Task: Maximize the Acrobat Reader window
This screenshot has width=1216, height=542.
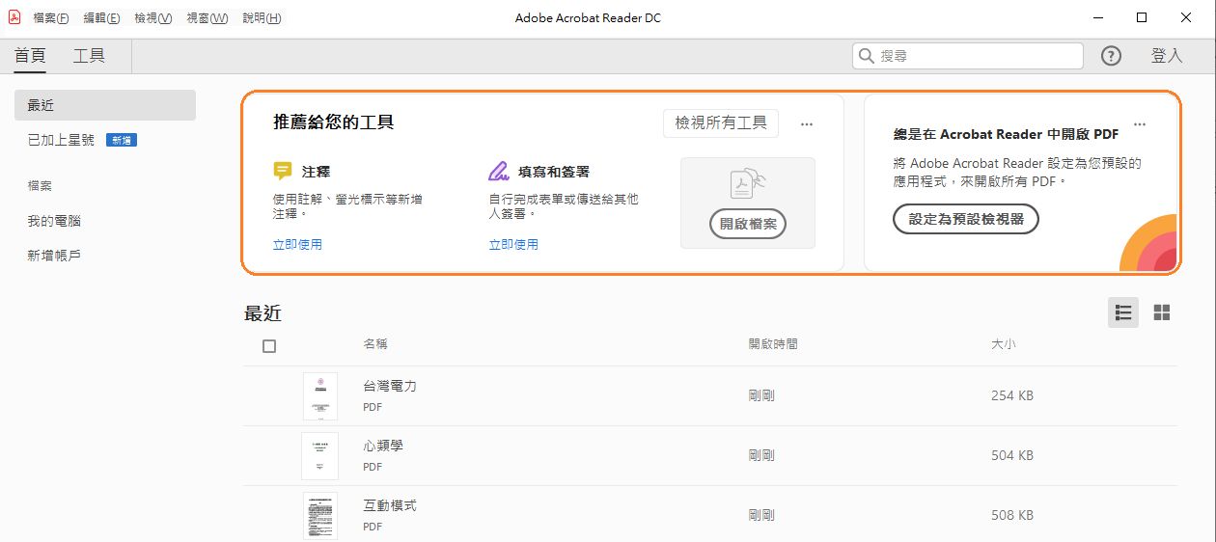Action: click(x=1142, y=17)
